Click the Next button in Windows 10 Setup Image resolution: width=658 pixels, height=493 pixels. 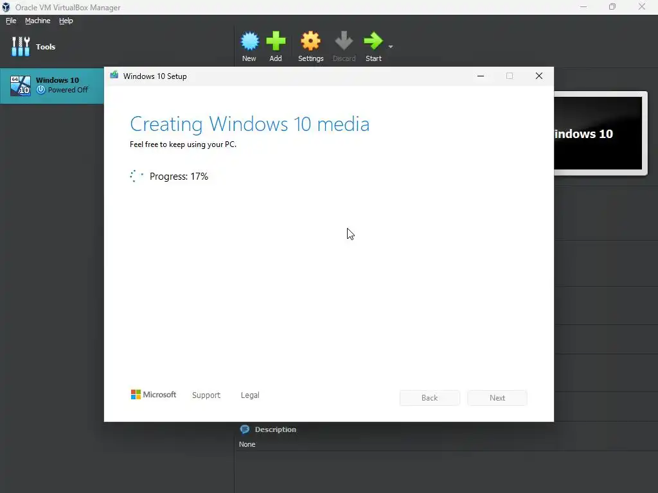[497, 398]
